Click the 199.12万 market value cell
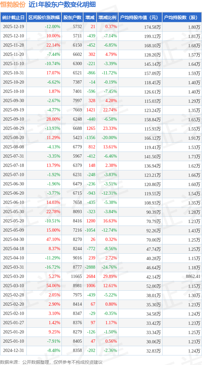This screenshot has height=365, width=202. click(152, 36)
